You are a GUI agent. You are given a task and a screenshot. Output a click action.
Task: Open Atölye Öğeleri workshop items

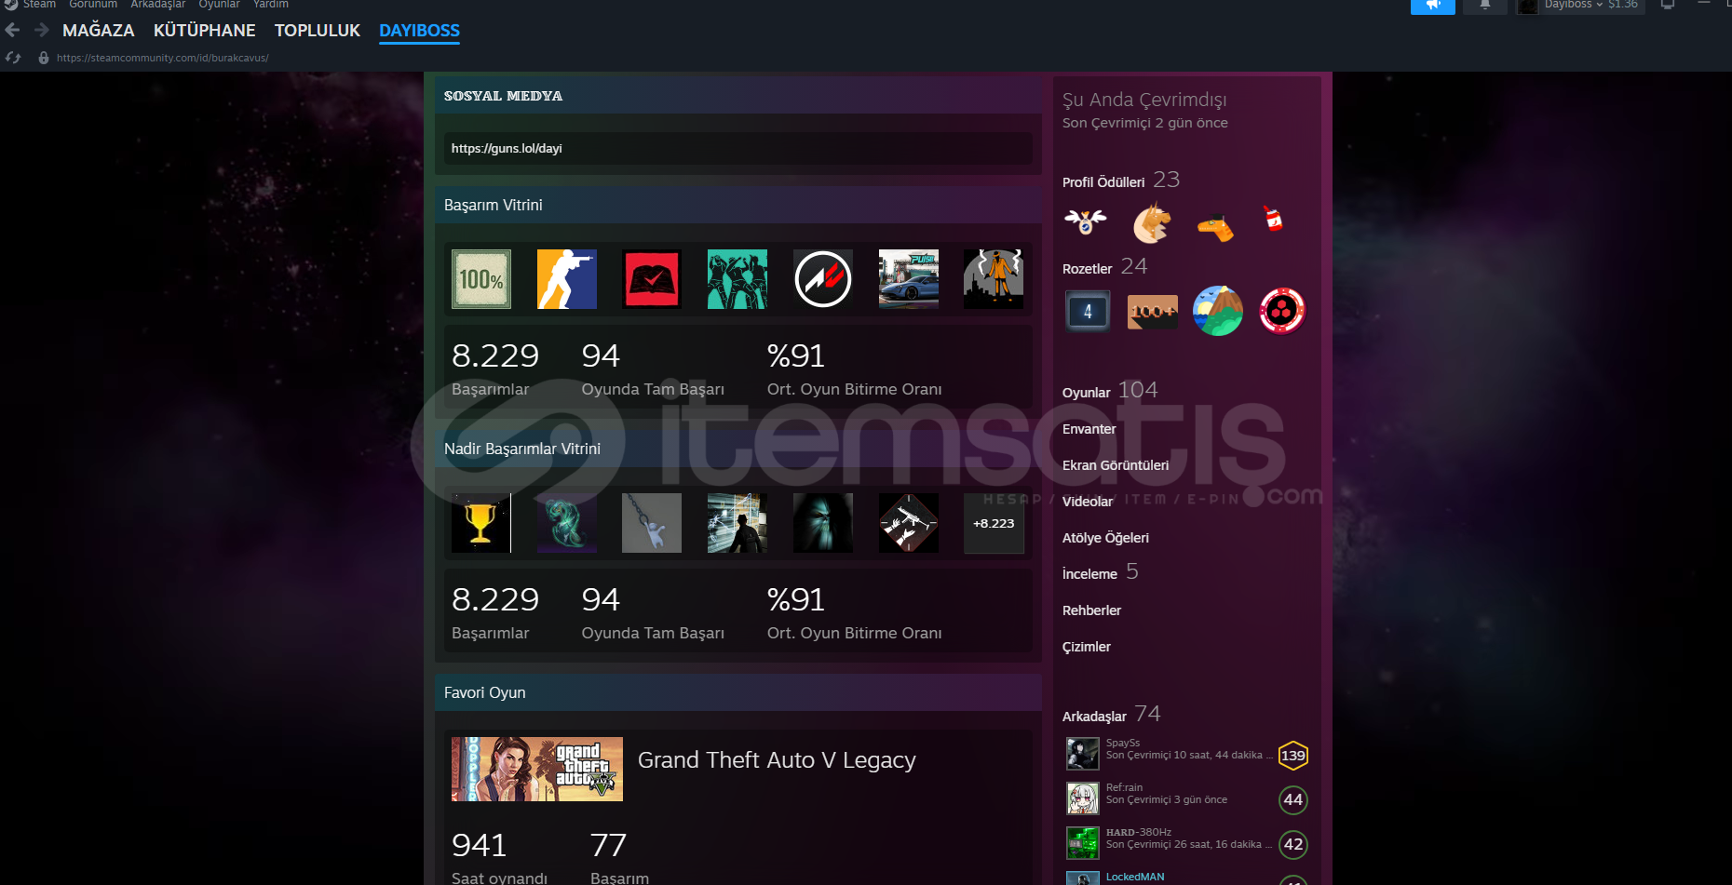click(x=1106, y=538)
